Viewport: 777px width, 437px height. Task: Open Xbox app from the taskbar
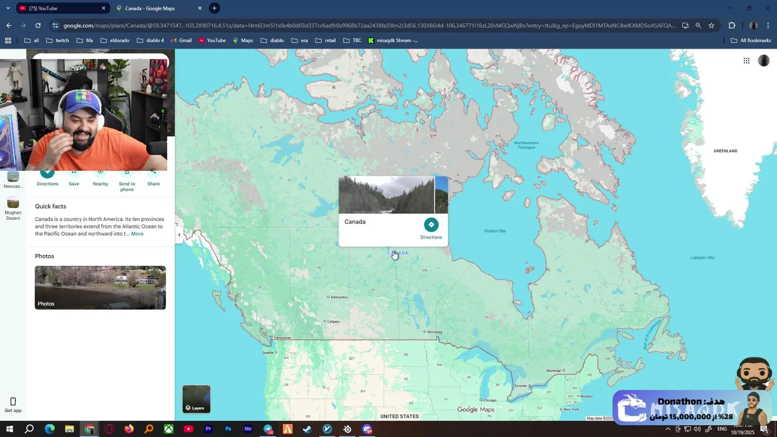click(169, 429)
